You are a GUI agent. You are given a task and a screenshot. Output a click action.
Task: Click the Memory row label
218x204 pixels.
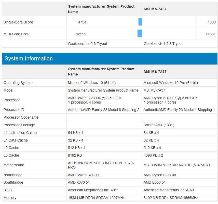[x=10, y=198]
